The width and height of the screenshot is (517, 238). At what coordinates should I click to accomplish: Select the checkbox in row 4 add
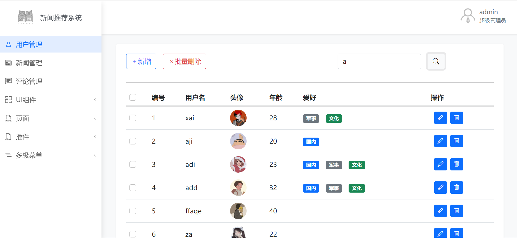(133, 188)
